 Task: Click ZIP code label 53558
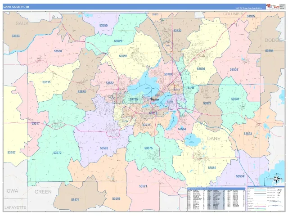[x=182, y=129]
